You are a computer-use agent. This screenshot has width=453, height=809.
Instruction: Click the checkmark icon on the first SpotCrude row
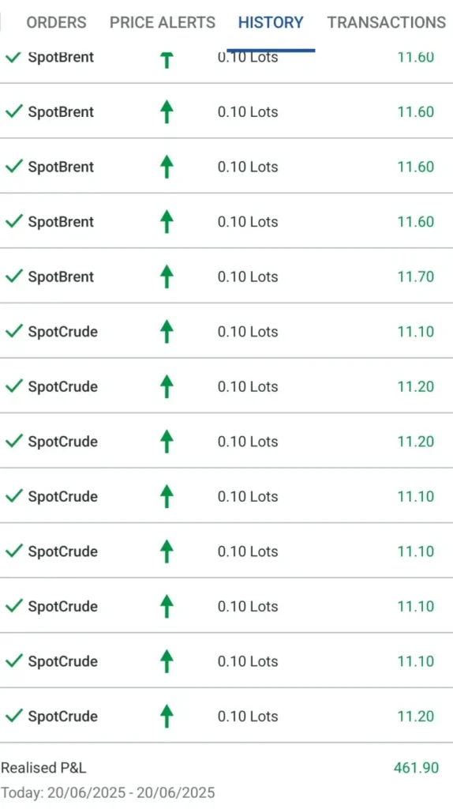tap(14, 331)
